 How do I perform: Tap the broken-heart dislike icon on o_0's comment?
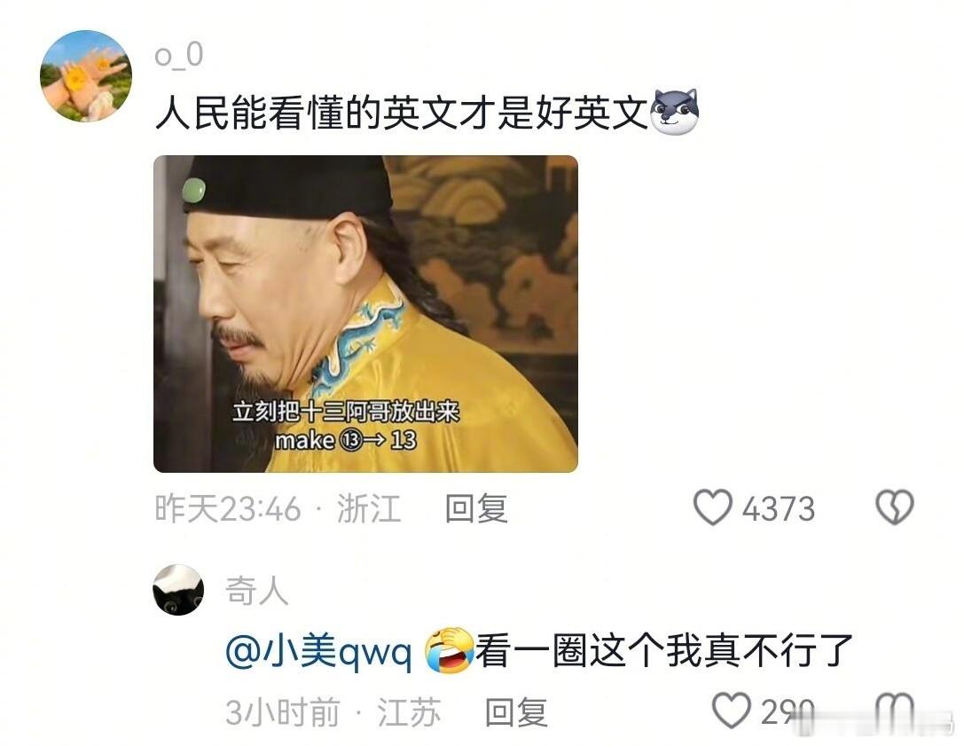click(894, 508)
